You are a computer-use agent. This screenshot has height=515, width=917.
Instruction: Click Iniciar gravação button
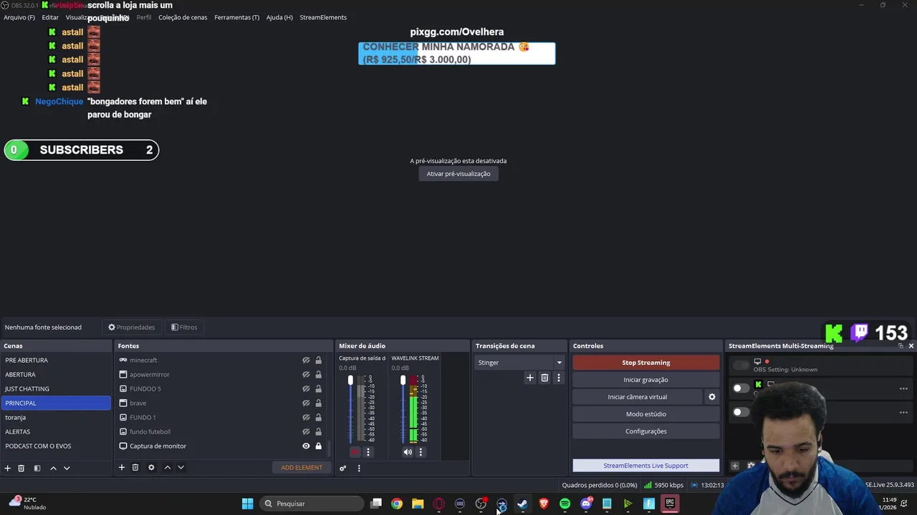[x=646, y=380]
